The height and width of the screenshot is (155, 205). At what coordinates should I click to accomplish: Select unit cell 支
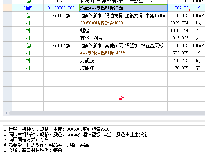pos(198,68)
